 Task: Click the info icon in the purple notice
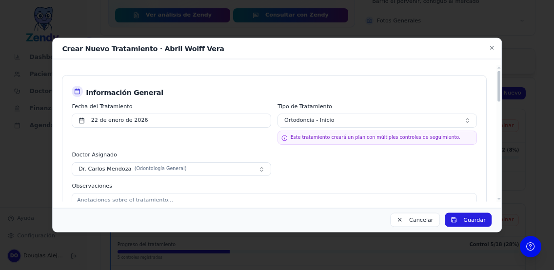point(284,138)
